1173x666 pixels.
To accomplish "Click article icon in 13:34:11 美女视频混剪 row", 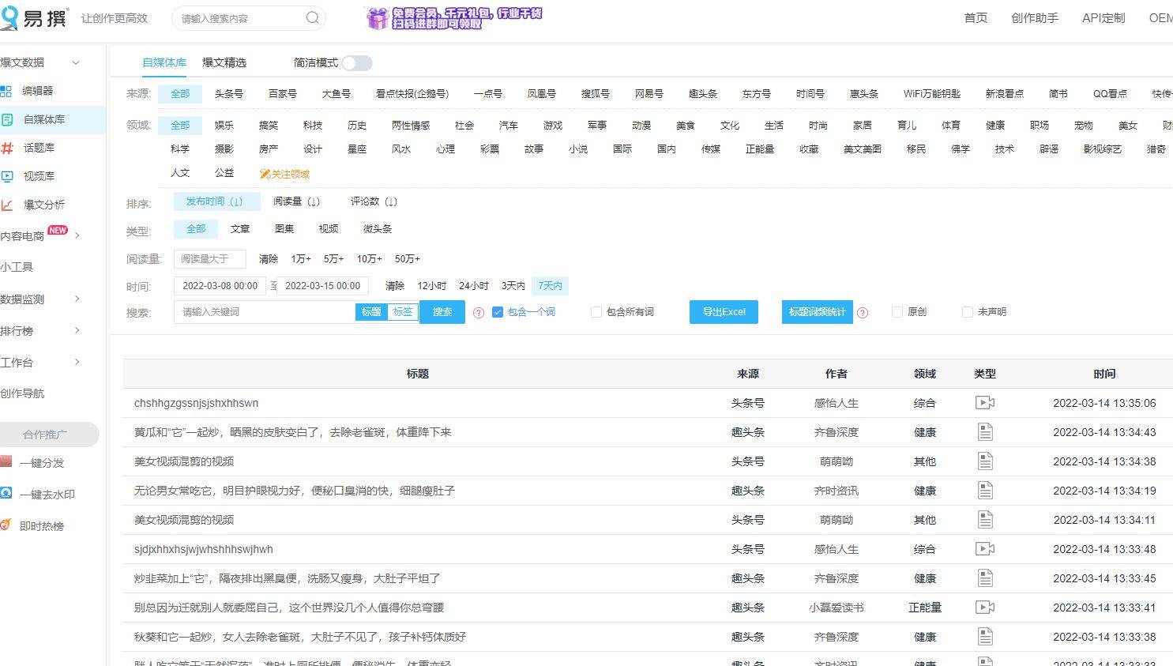I will pyautogui.click(x=985, y=520).
